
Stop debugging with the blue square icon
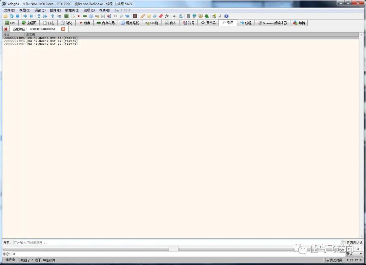click(x=18, y=16)
